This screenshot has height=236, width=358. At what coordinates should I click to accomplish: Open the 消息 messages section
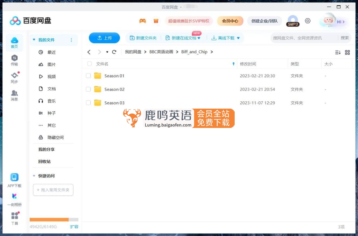14,95
